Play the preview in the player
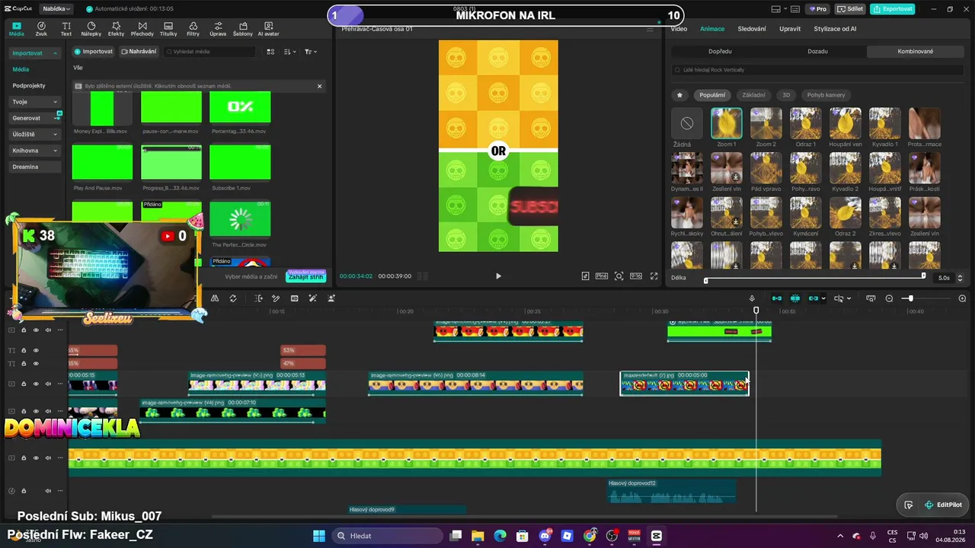 [x=498, y=276]
